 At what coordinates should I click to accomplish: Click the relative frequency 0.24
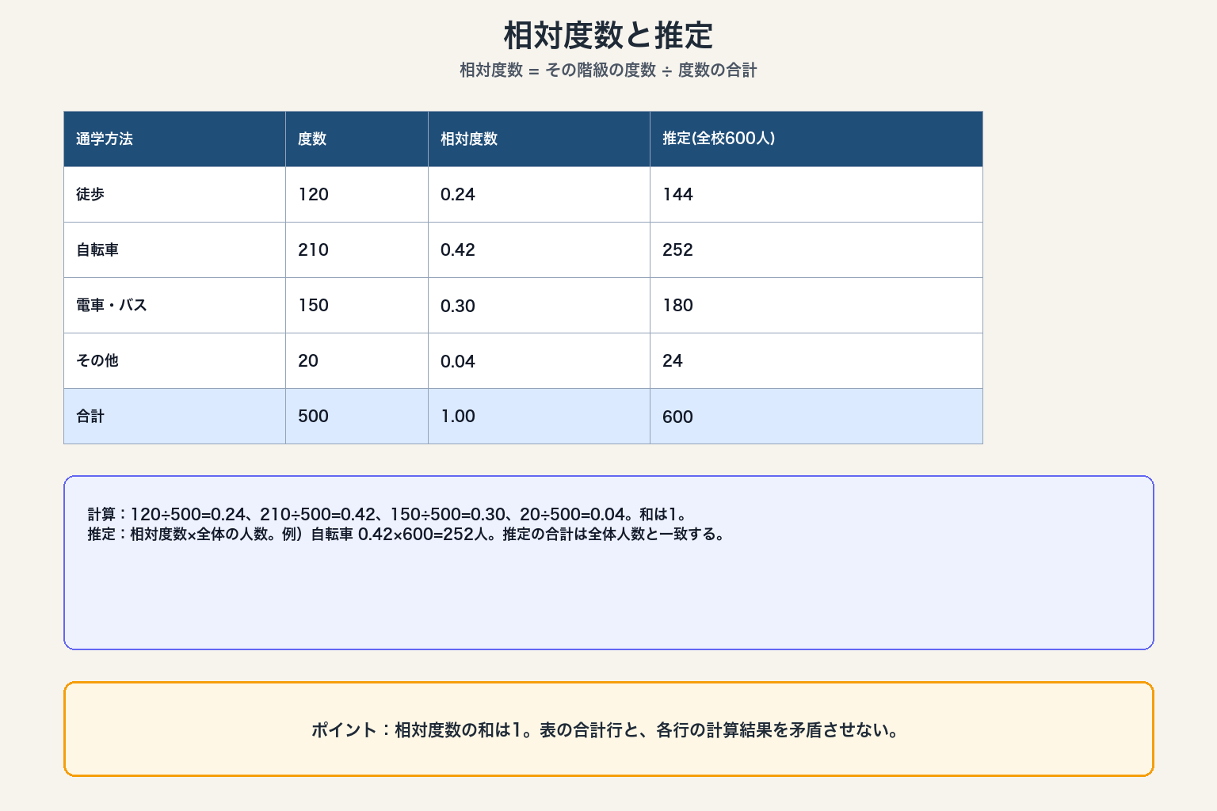tap(458, 194)
